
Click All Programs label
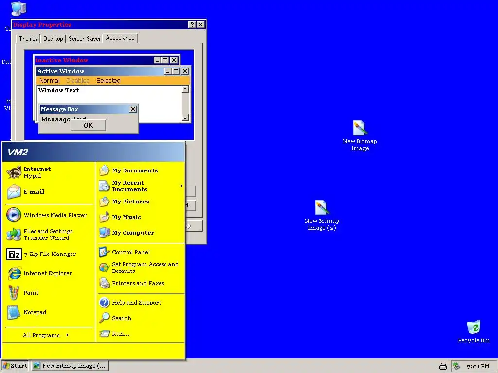tap(41, 335)
